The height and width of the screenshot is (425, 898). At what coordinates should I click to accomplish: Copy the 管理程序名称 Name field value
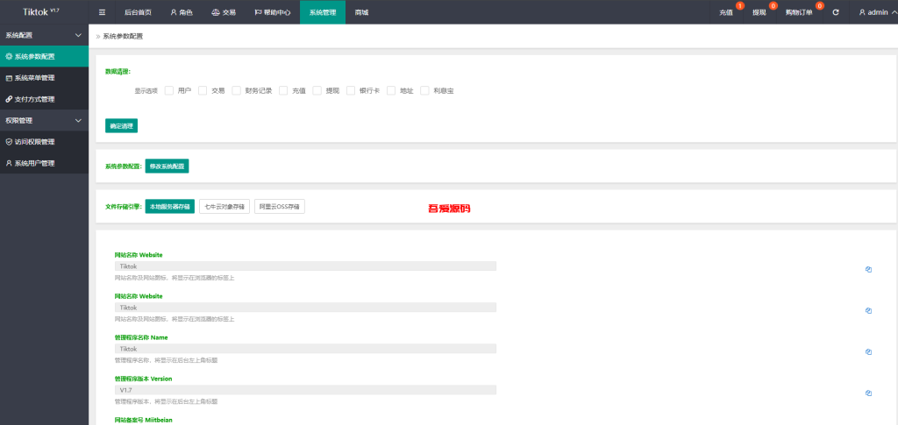[868, 351]
